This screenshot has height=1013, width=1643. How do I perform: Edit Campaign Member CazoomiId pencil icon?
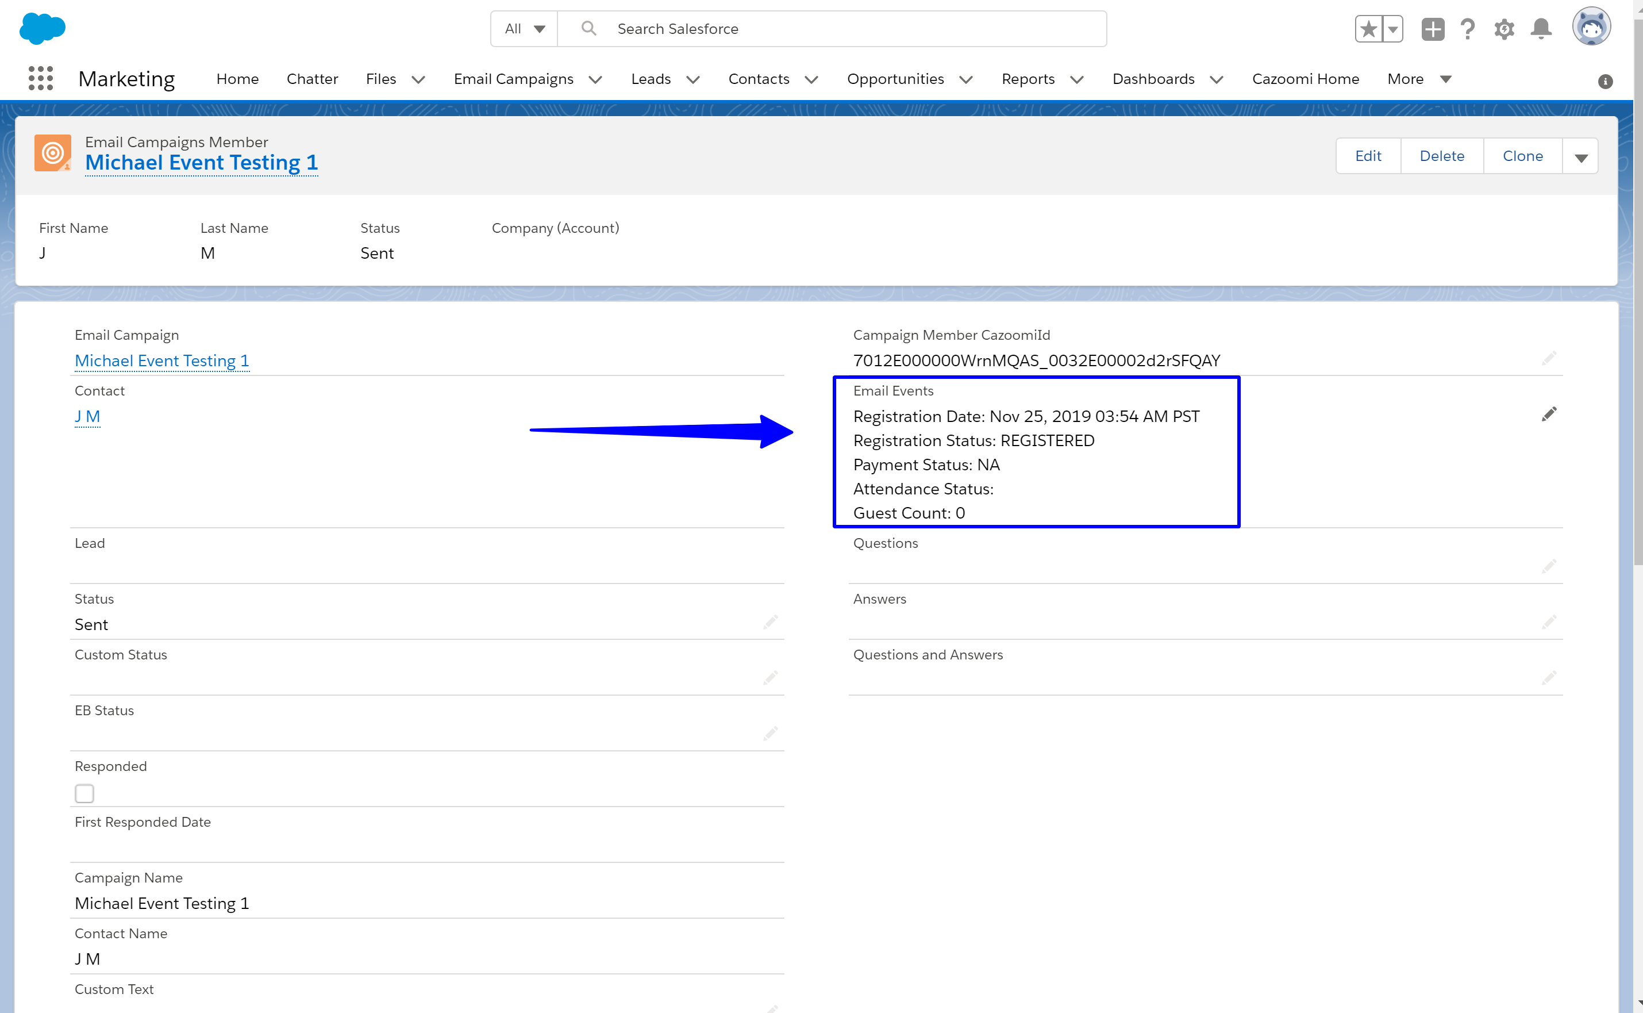tap(1549, 358)
